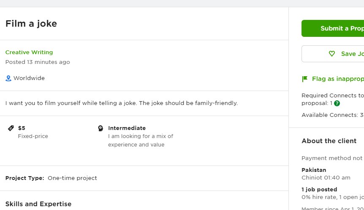Submit a Proposal for this job

coord(333,28)
